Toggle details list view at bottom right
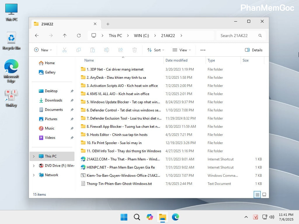This screenshot has height=224, width=299. click(x=257, y=194)
